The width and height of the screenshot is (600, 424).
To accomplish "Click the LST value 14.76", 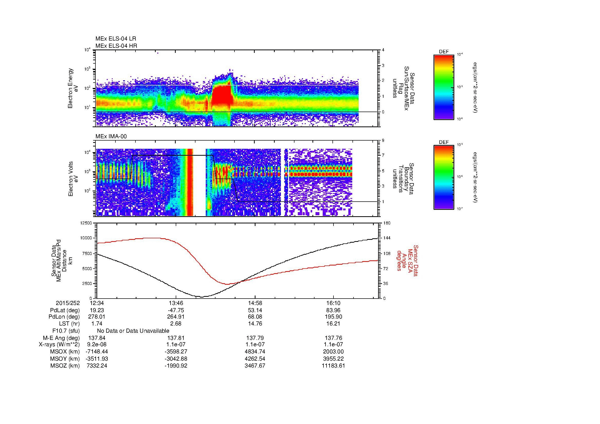I will click(255, 324).
